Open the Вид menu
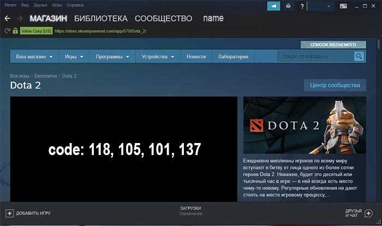The image size is (382, 226). click(25, 5)
